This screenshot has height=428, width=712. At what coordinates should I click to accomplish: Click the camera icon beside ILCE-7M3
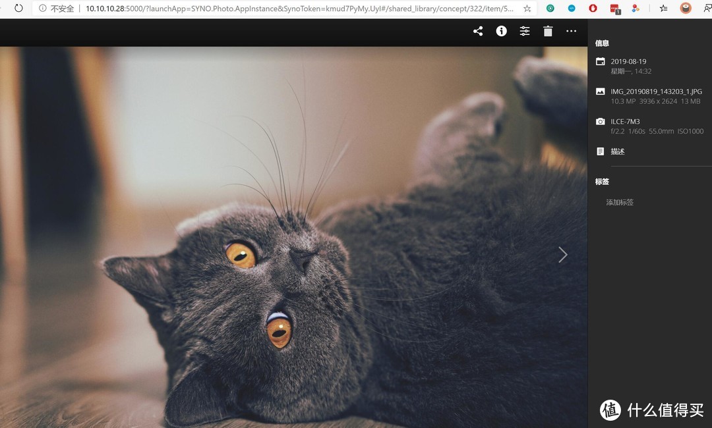[x=601, y=122]
